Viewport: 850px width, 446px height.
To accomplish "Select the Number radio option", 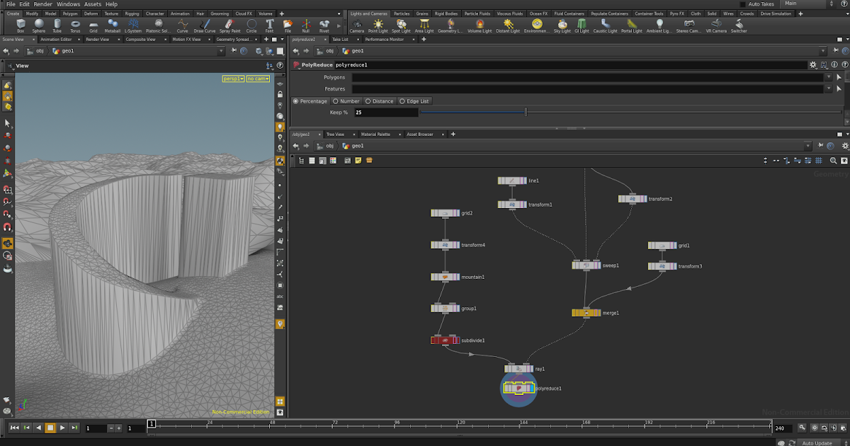I will point(346,101).
